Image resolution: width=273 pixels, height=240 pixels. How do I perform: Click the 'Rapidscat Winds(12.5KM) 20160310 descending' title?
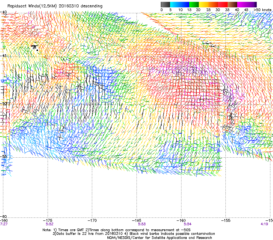point(55,6)
